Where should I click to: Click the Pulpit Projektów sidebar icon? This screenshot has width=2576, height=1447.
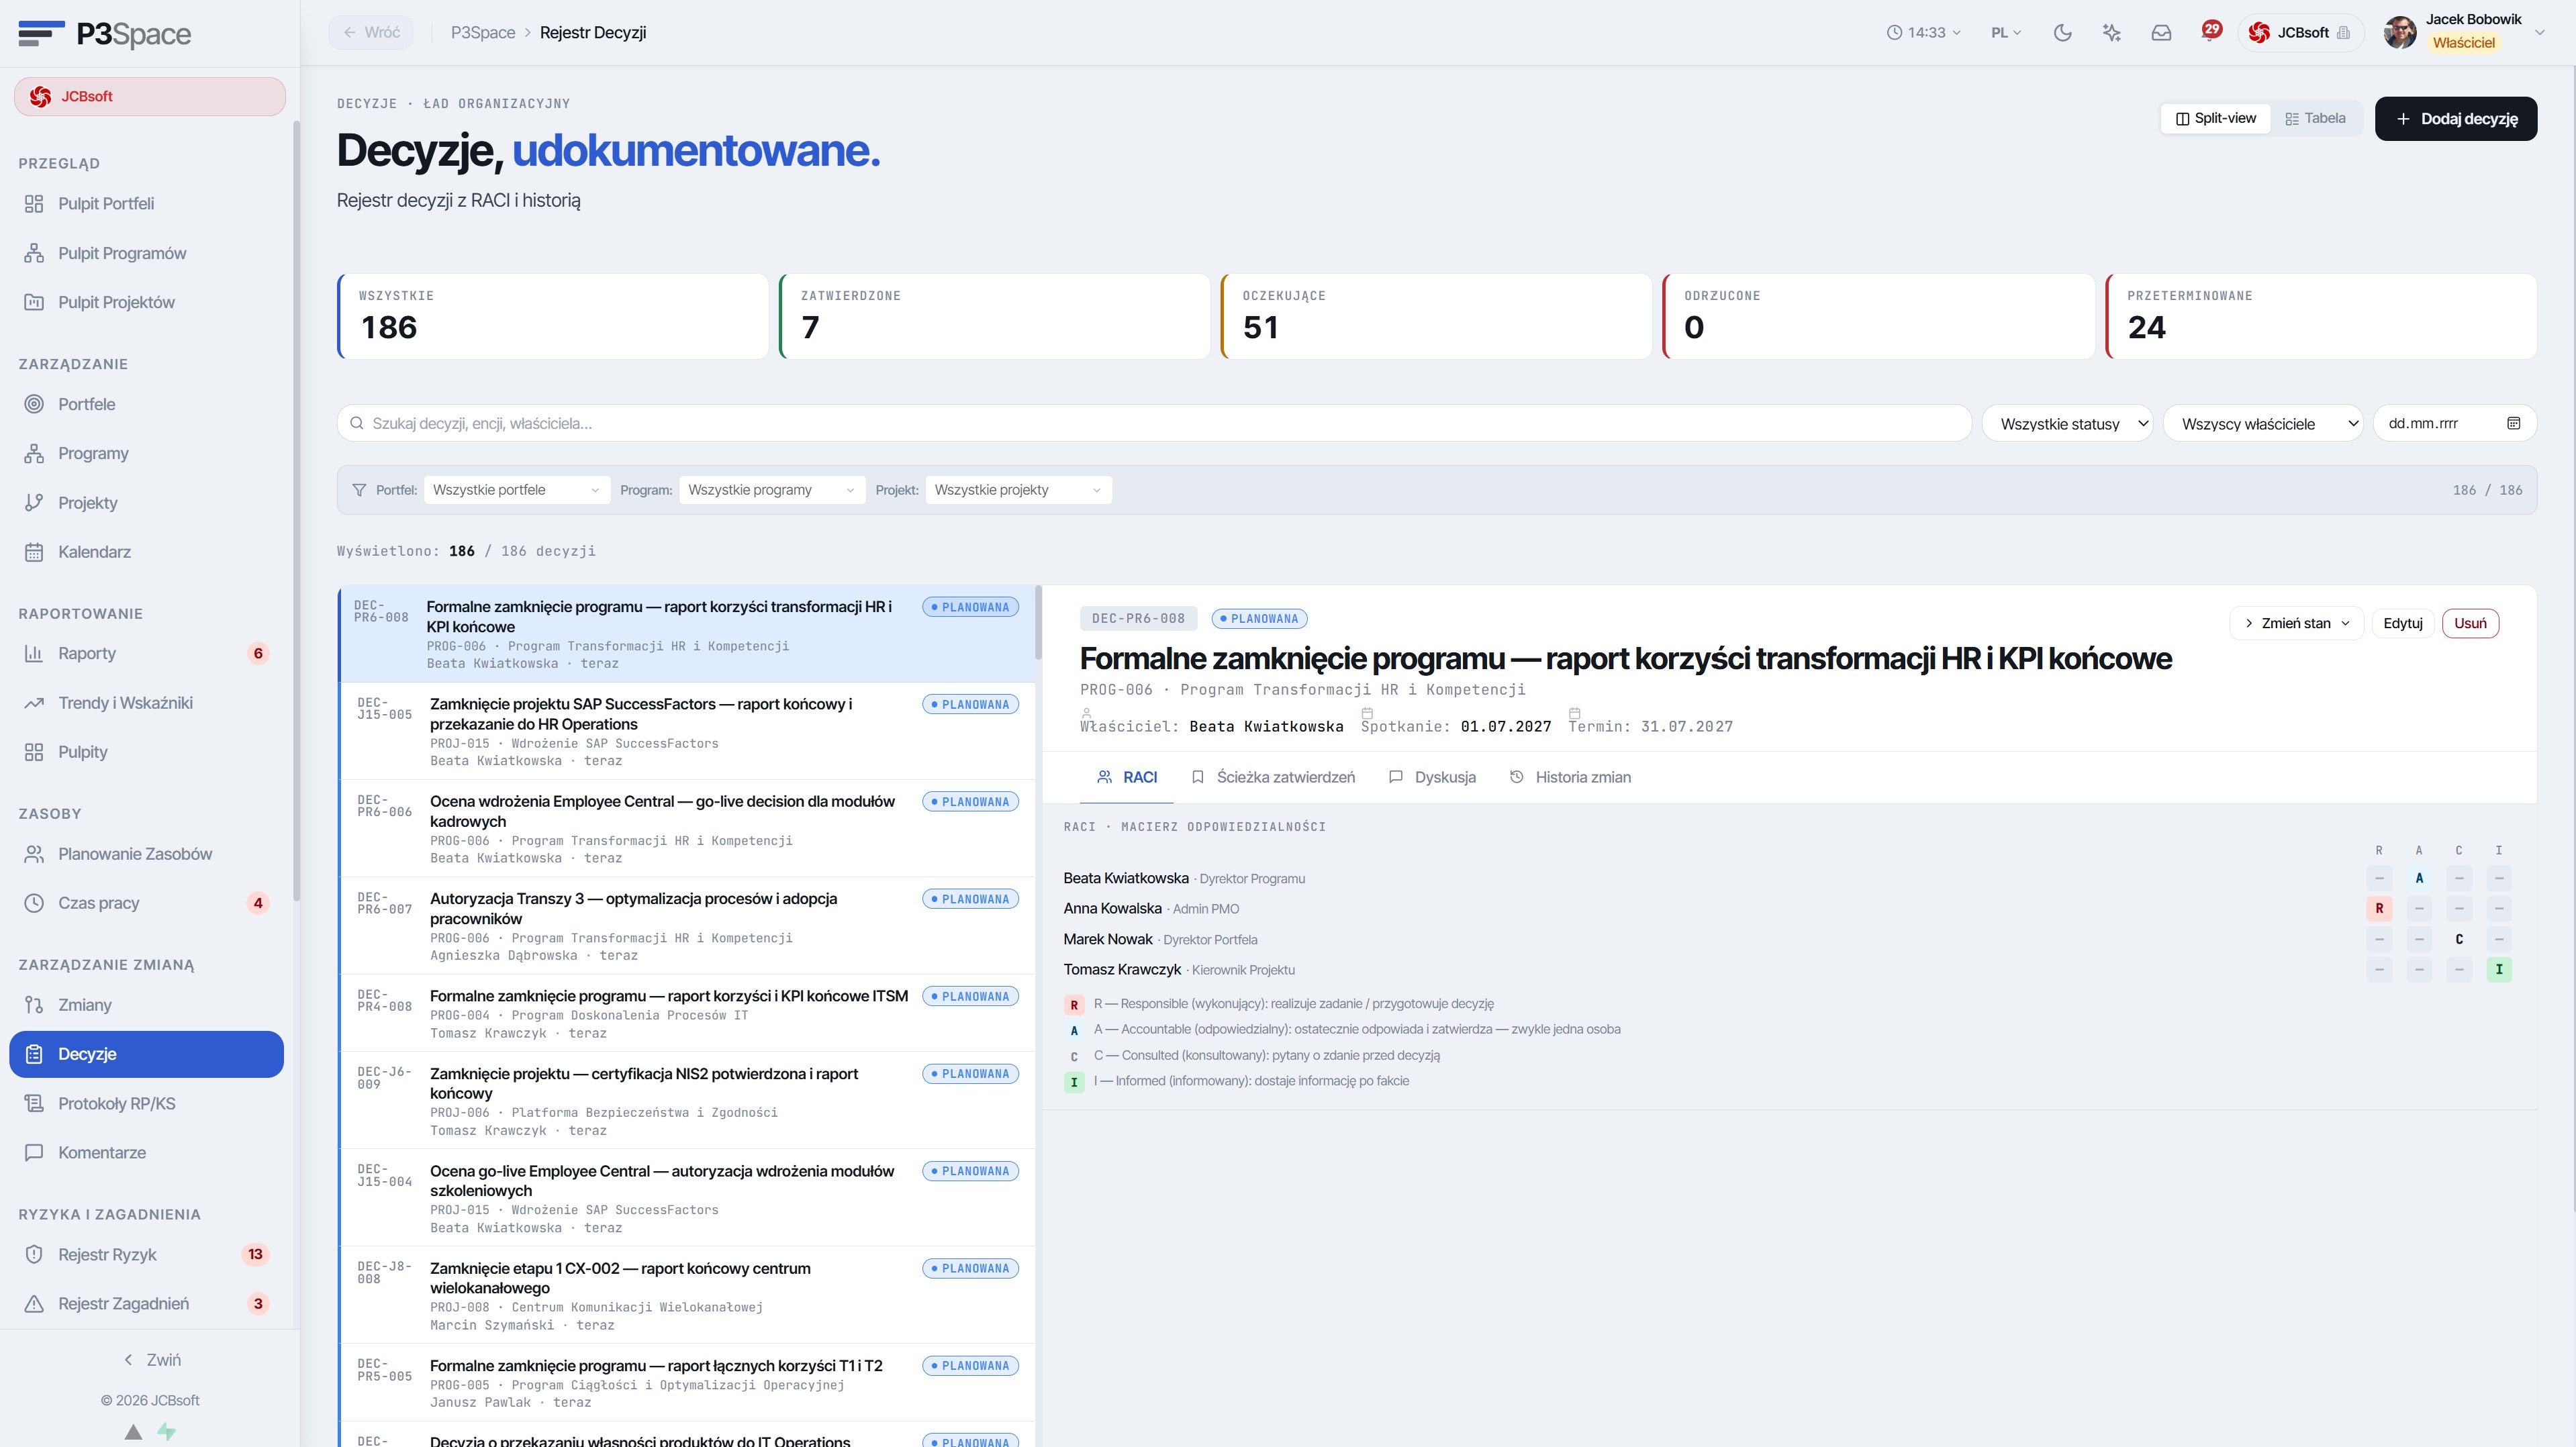click(x=34, y=302)
